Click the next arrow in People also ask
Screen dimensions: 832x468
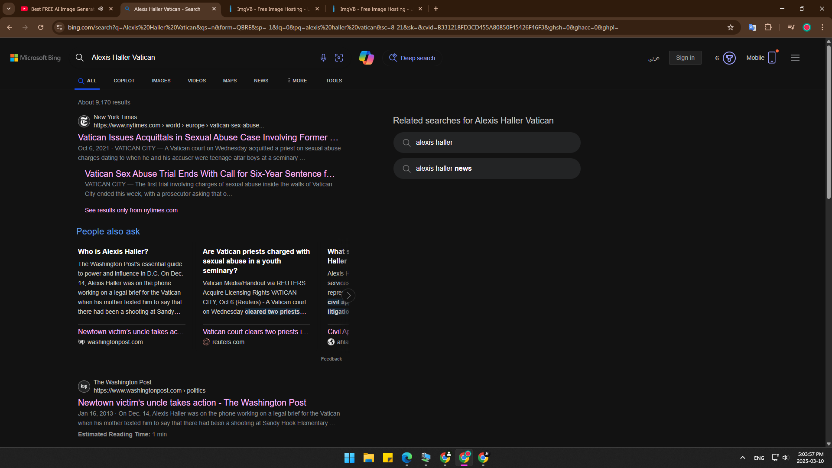point(348,296)
